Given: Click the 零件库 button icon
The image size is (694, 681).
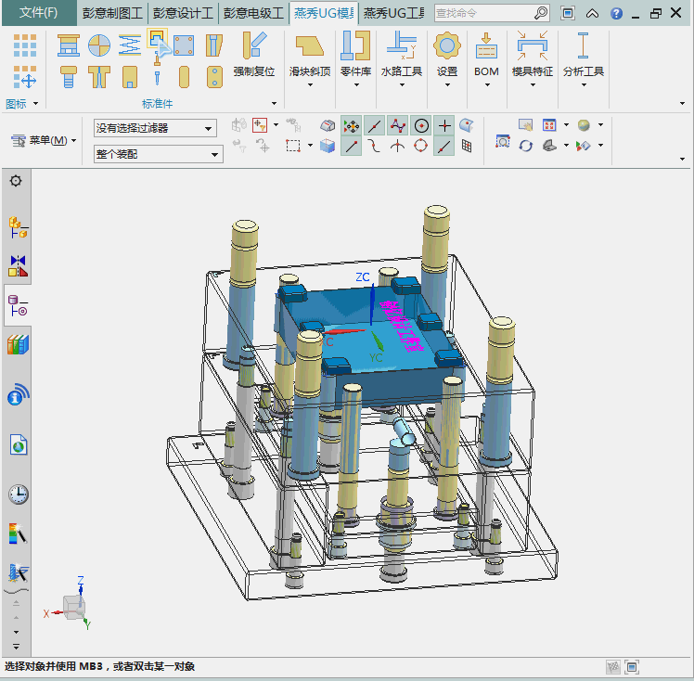Looking at the screenshot, I should click(356, 46).
